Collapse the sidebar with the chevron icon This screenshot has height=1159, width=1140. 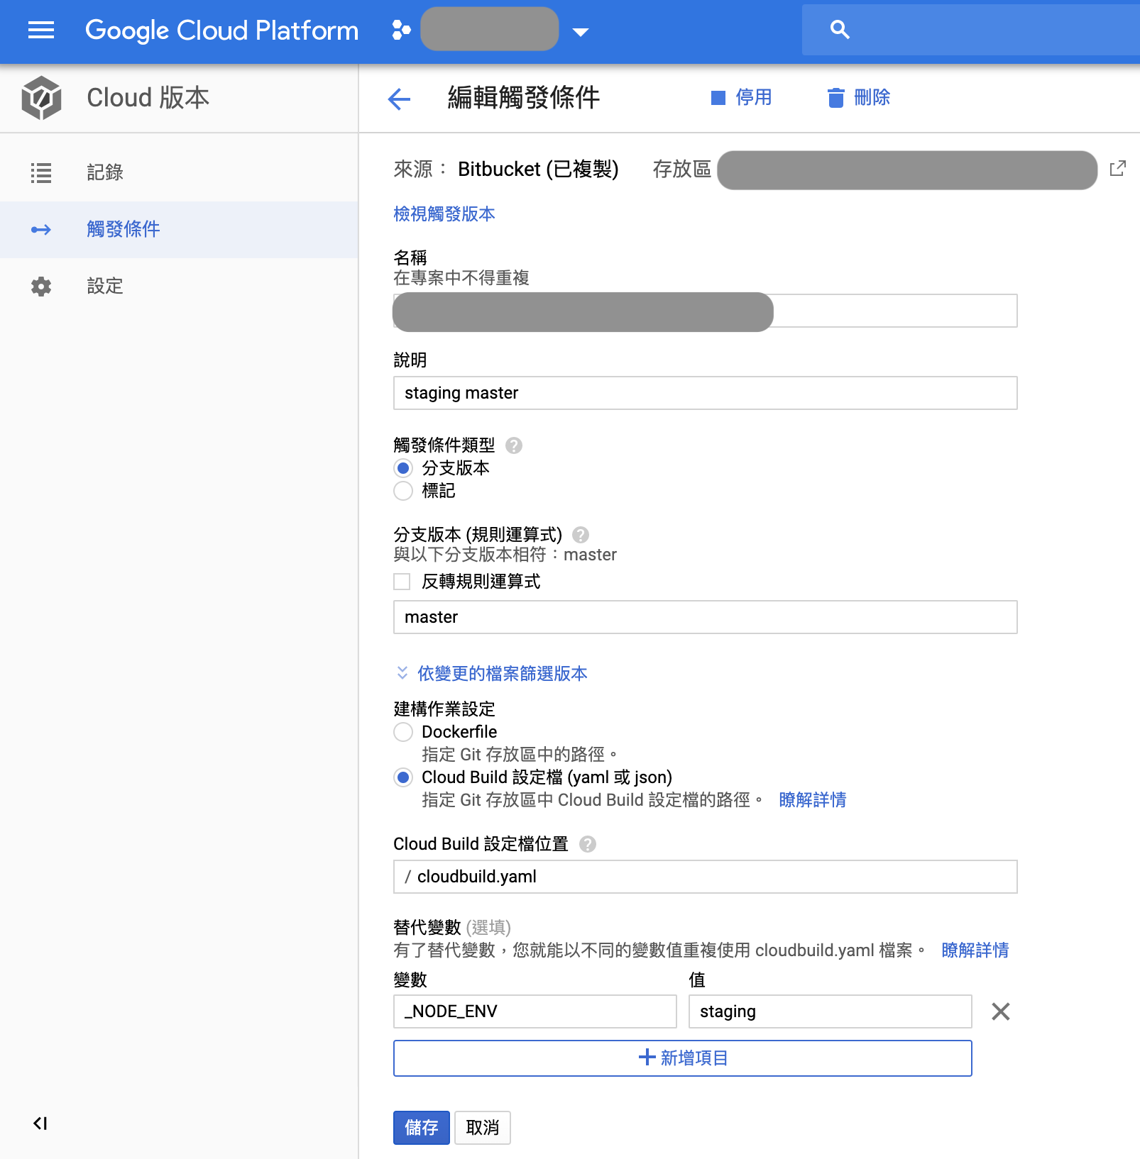40,1123
